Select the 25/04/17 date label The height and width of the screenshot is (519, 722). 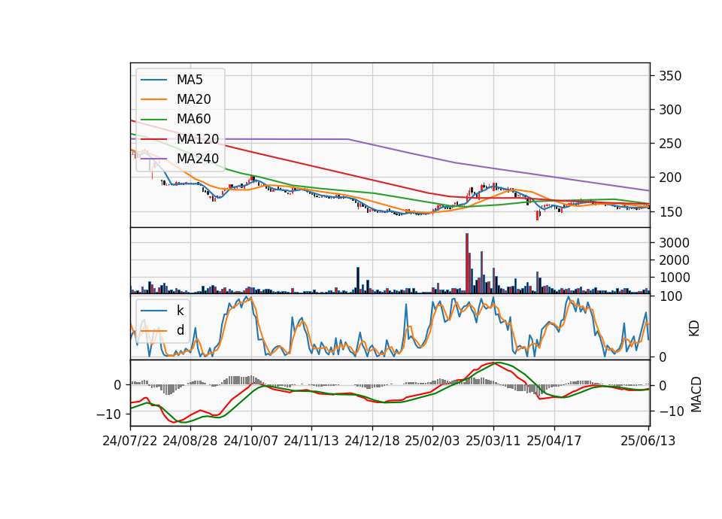(x=554, y=441)
